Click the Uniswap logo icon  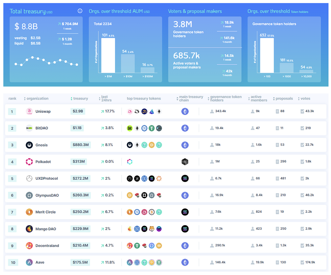pyautogui.click(x=29, y=111)
